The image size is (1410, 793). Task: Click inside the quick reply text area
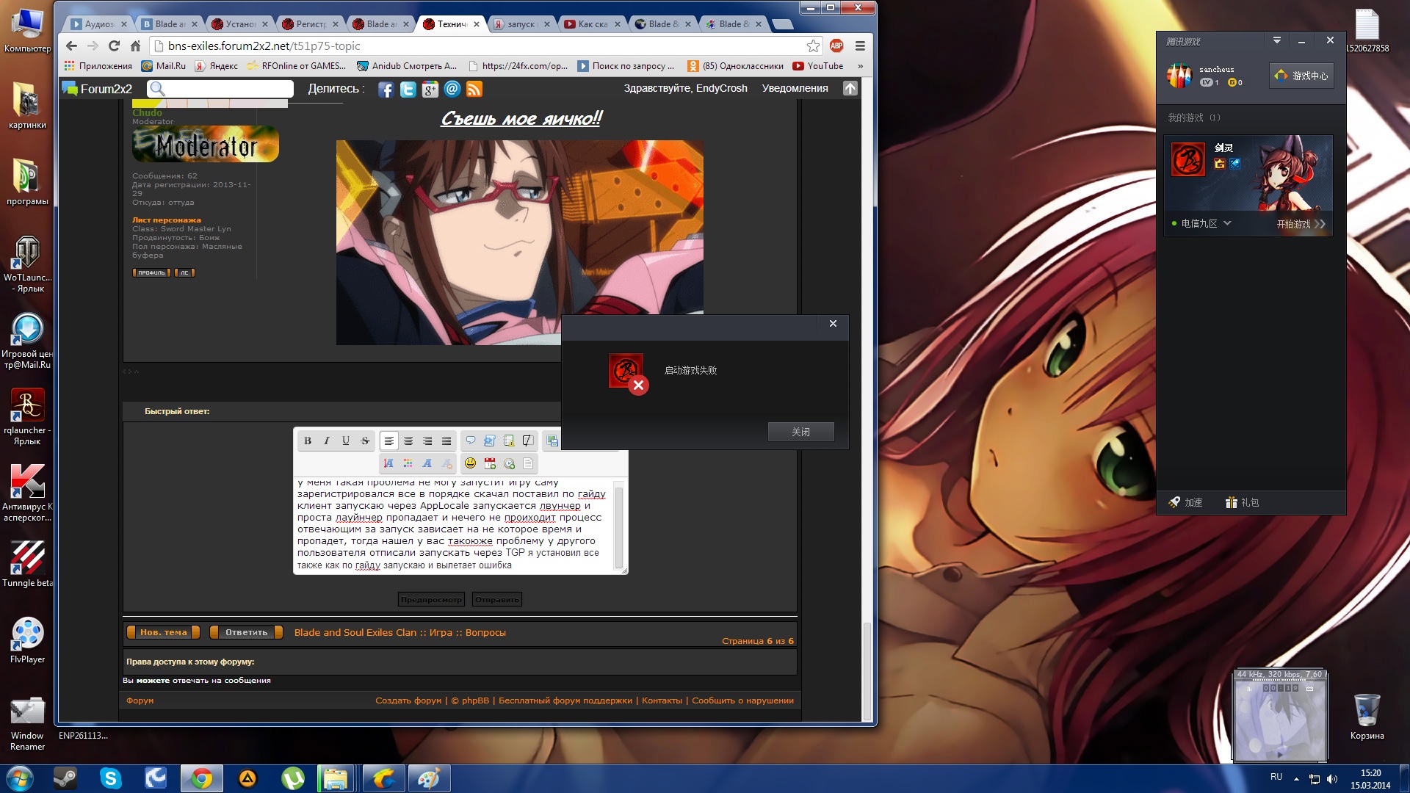[454, 524]
